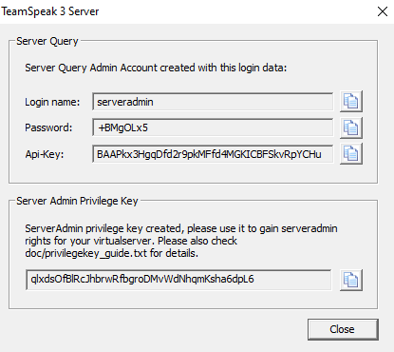Dismiss window using title bar X
Viewport: 394px width, 352px height.
(x=383, y=11)
